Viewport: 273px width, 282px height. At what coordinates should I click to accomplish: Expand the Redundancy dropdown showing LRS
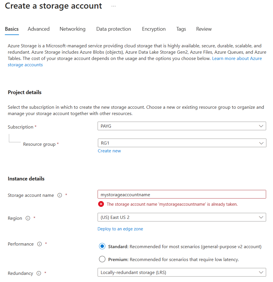pos(181,272)
